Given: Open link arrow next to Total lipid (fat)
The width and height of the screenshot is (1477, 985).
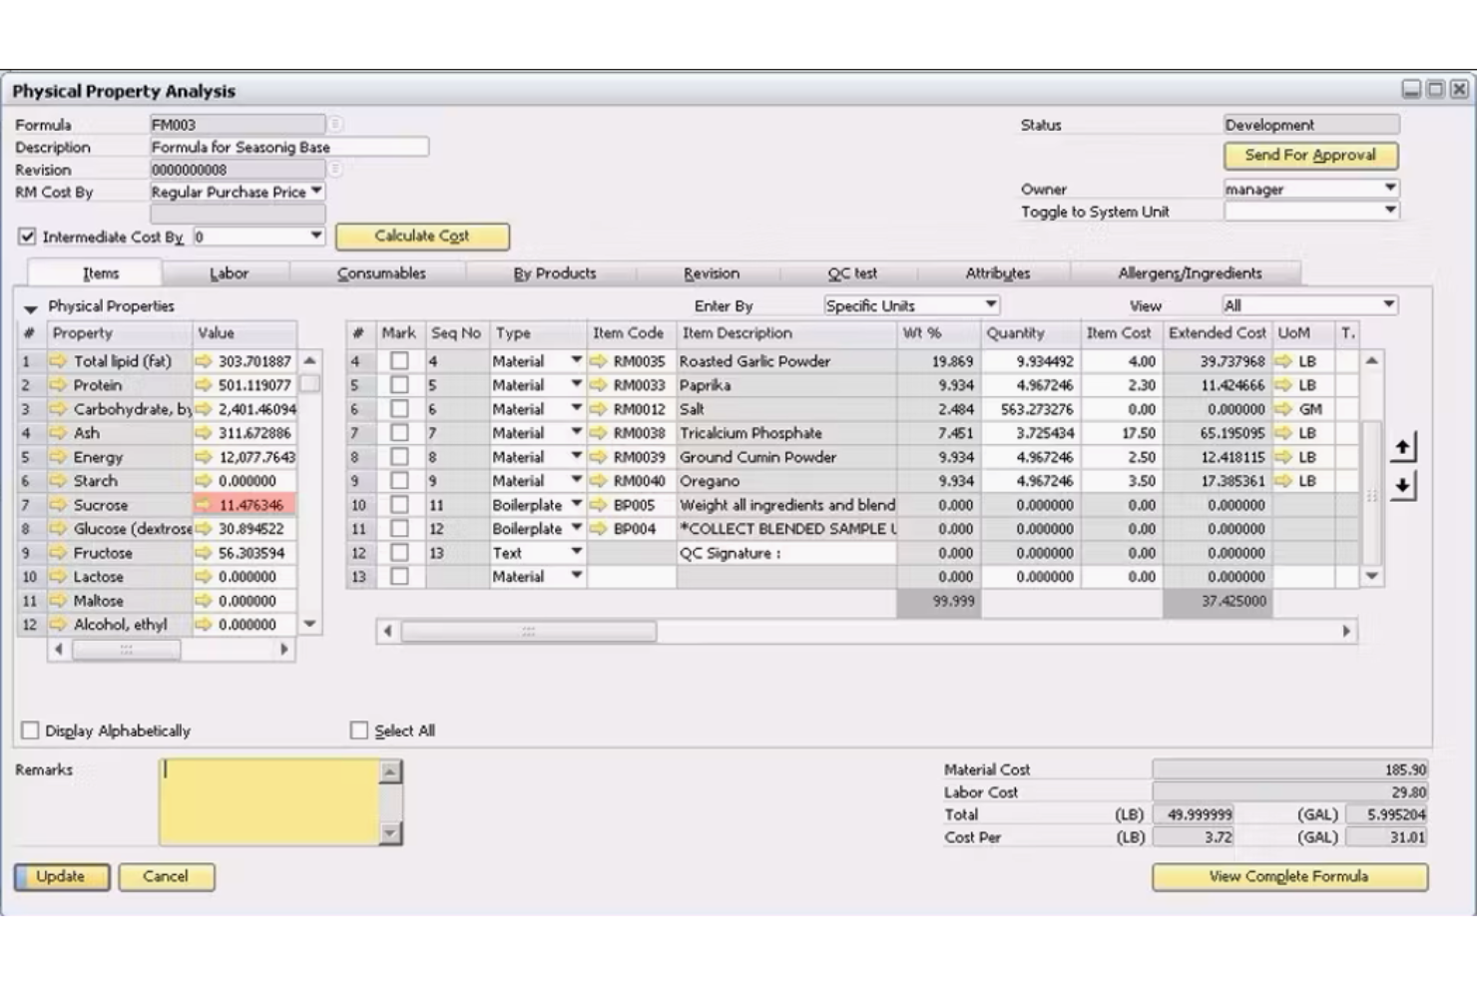Looking at the screenshot, I should (58, 361).
